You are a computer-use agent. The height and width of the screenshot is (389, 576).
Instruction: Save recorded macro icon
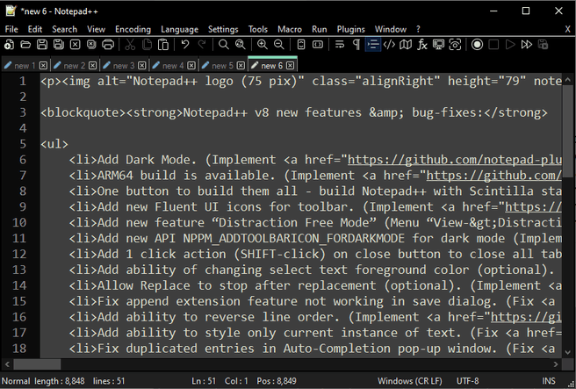click(543, 45)
